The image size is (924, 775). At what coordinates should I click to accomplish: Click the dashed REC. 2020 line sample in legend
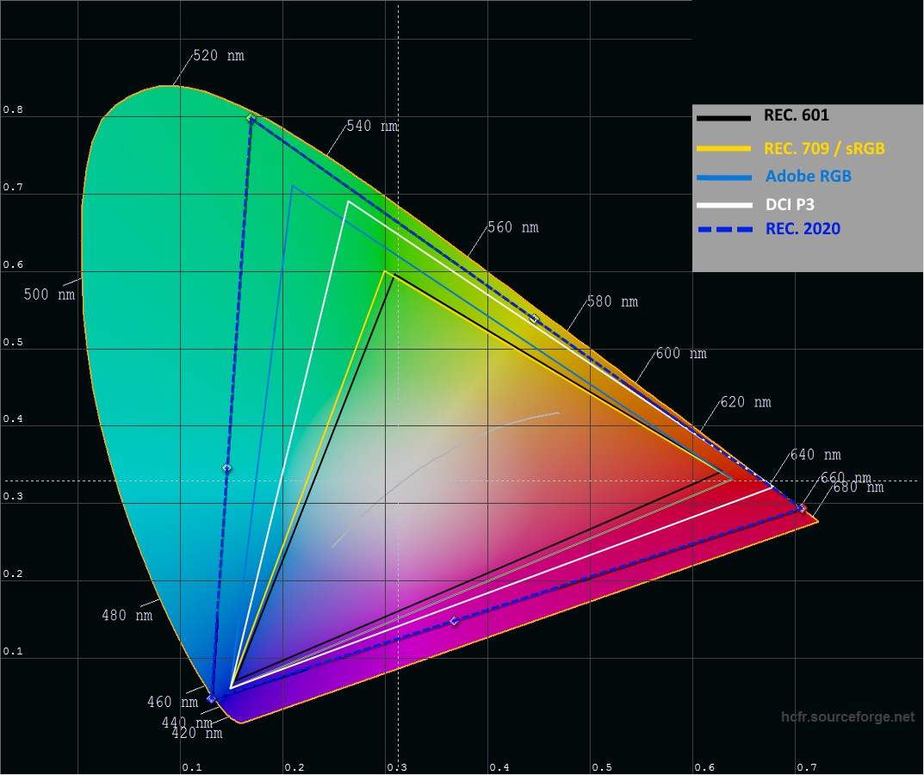point(723,230)
